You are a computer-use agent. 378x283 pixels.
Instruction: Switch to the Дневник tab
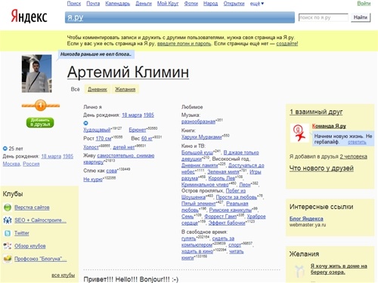tap(98, 89)
